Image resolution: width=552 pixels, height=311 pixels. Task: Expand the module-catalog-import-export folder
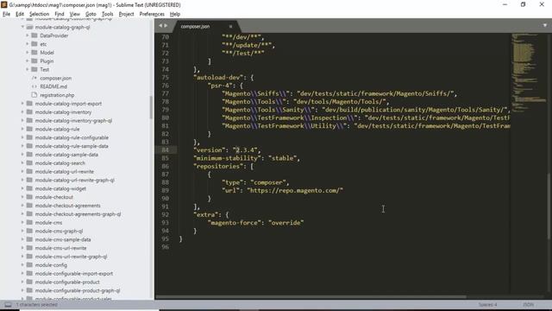22,104
